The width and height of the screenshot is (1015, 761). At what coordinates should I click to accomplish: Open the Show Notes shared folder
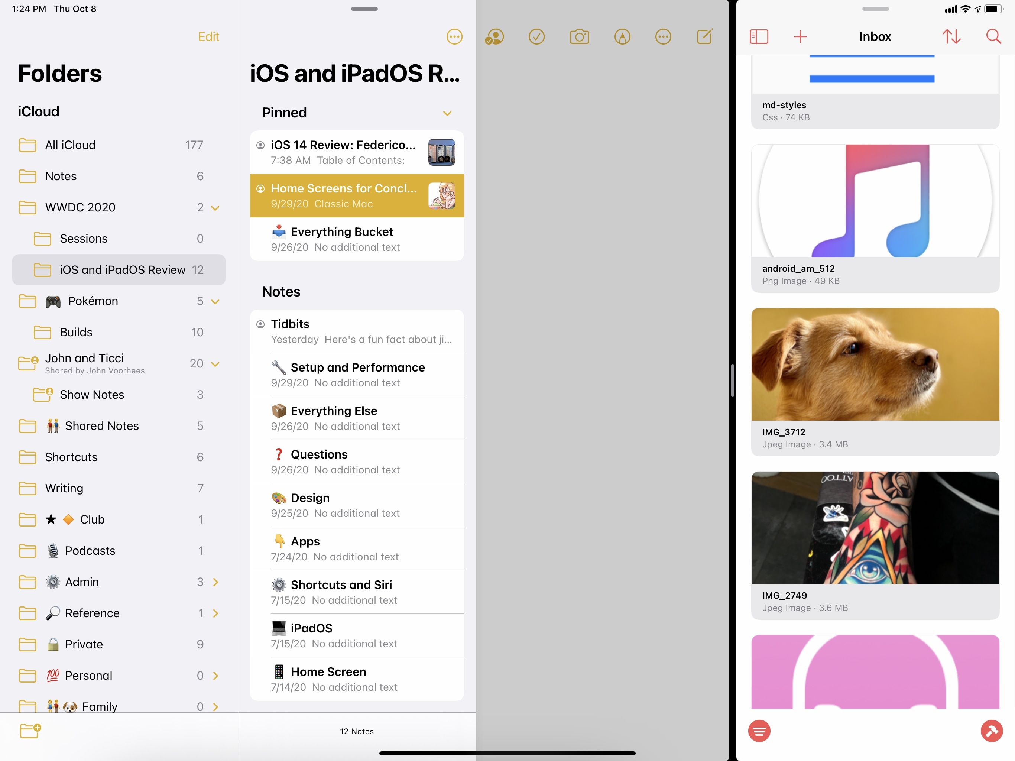pos(119,395)
